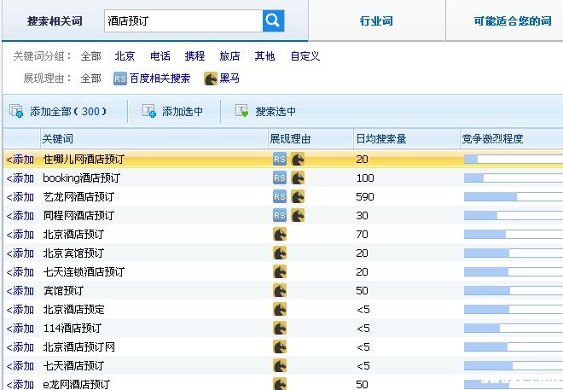Image resolution: width=563 pixels, height=390 pixels.
Task: Click RS icon in 艺龙网酒店预订 row
Action: pos(280,197)
